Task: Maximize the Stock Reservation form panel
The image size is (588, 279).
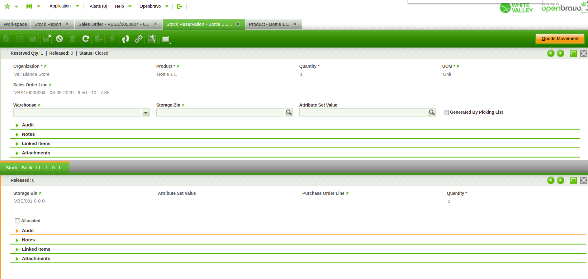Action: tap(574, 53)
